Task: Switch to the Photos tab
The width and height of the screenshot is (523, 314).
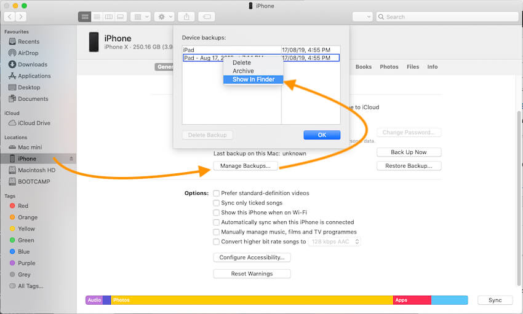Action: tap(389, 67)
